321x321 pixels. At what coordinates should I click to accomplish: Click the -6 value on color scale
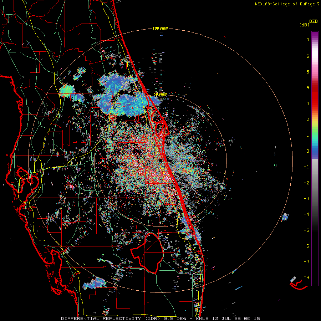point(306,246)
